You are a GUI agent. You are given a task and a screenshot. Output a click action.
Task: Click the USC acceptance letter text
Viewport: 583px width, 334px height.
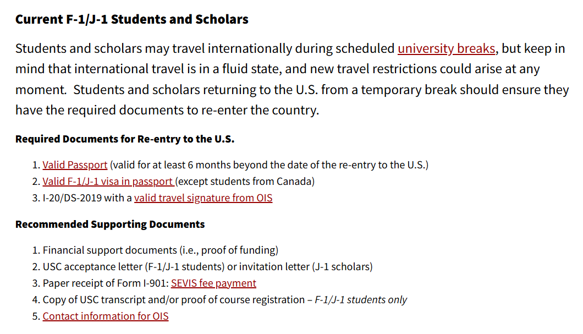(94, 267)
